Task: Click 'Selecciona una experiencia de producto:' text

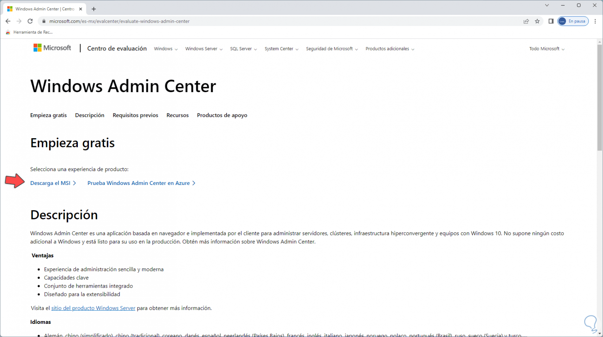Action: click(79, 169)
